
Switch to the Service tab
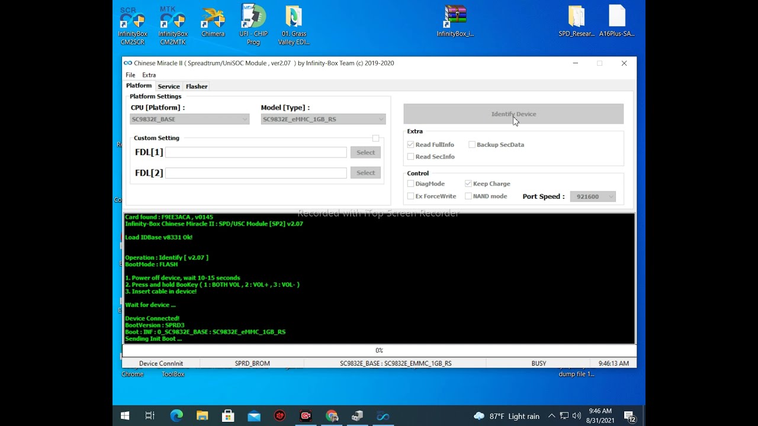(169, 86)
